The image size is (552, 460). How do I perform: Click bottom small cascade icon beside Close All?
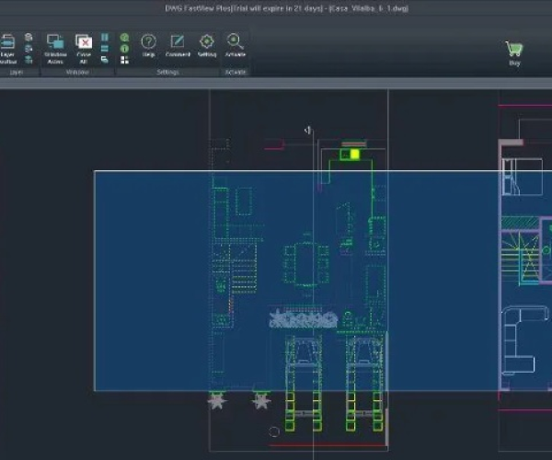[104, 59]
